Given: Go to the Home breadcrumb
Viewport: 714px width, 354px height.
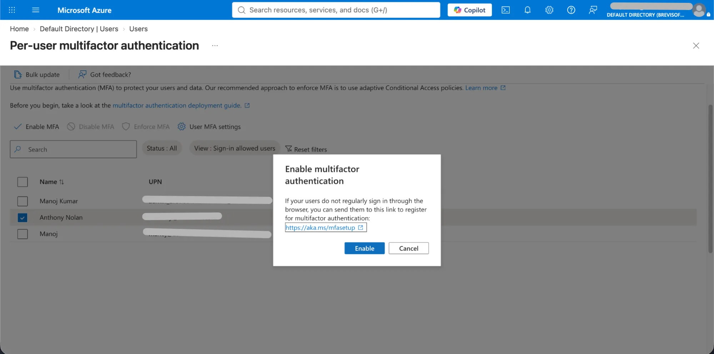Looking at the screenshot, I should [x=19, y=29].
